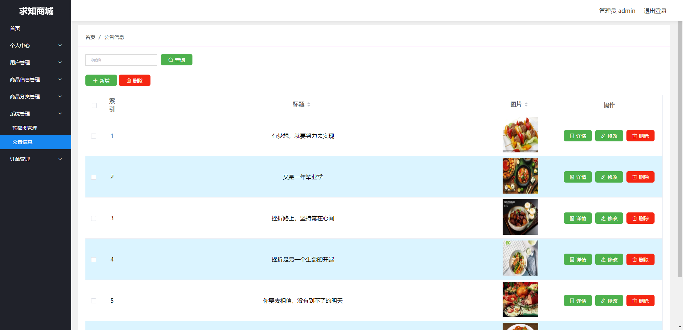Expand the 商品信息管理 sidebar menu
The width and height of the screenshot is (683, 330).
click(x=36, y=80)
